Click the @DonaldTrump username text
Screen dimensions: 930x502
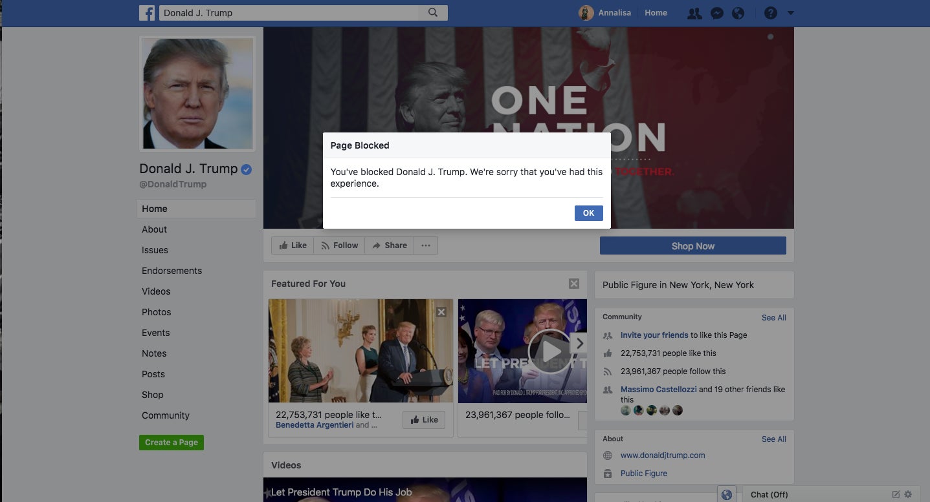tap(173, 184)
